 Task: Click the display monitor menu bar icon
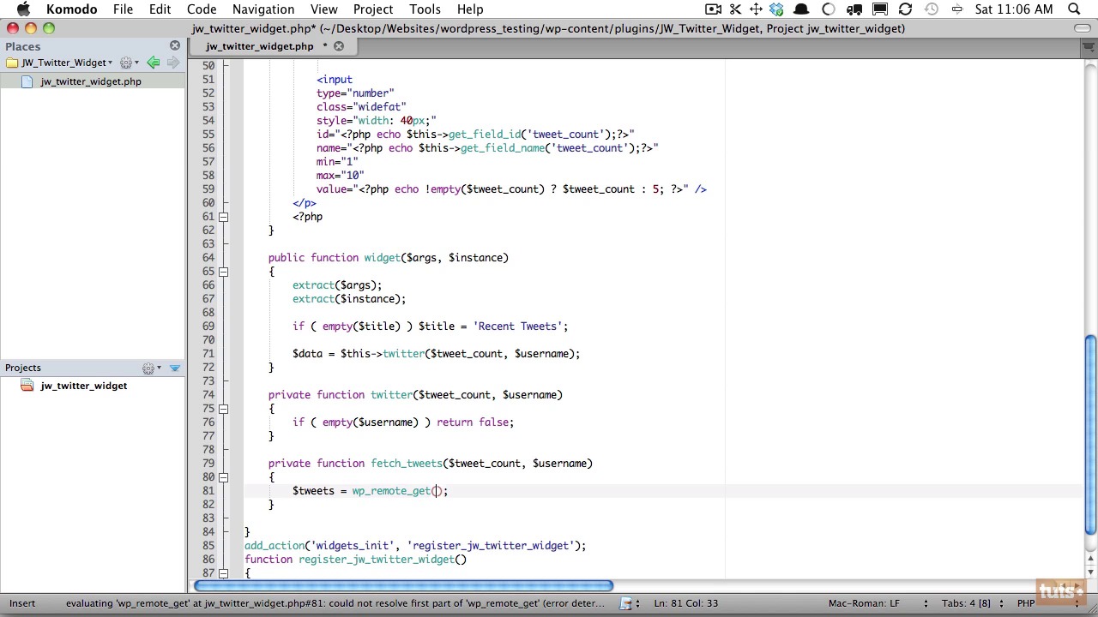coord(880,9)
